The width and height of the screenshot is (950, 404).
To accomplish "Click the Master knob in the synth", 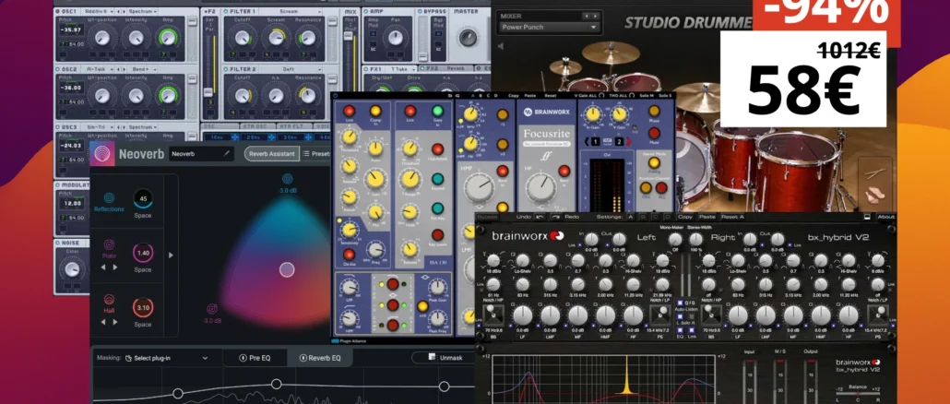I will (468, 38).
